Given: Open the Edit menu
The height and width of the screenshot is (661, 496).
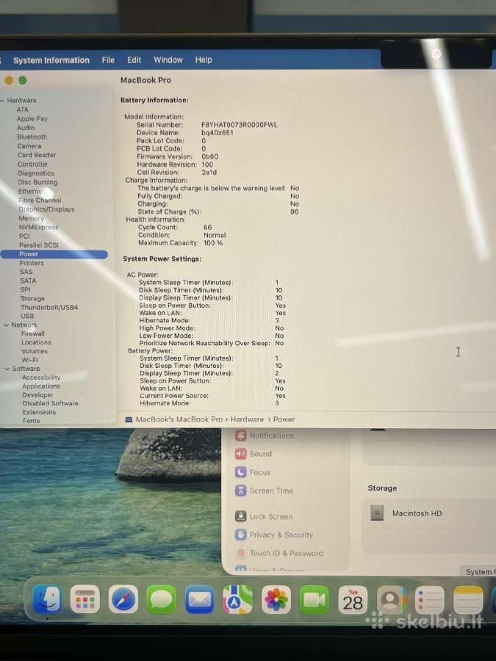Looking at the screenshot, I should tap(134, 60).
